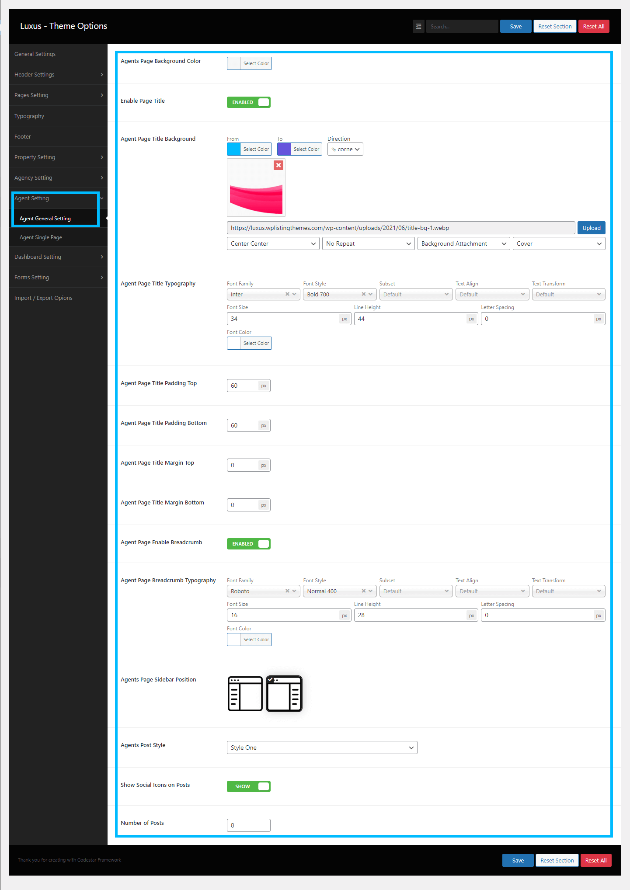Clear the Bold 700 font style
The width and height of the screenshot is (630, 890).
point(363,294)
